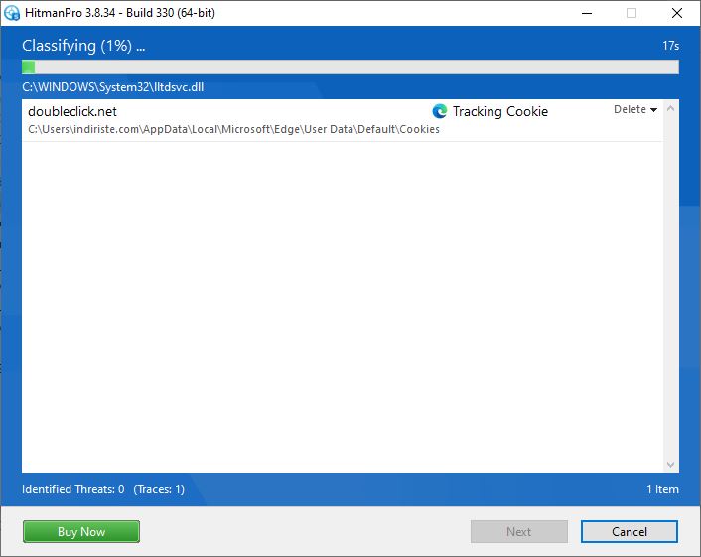Select the doubleclick.net entry name

click(72, 112)
